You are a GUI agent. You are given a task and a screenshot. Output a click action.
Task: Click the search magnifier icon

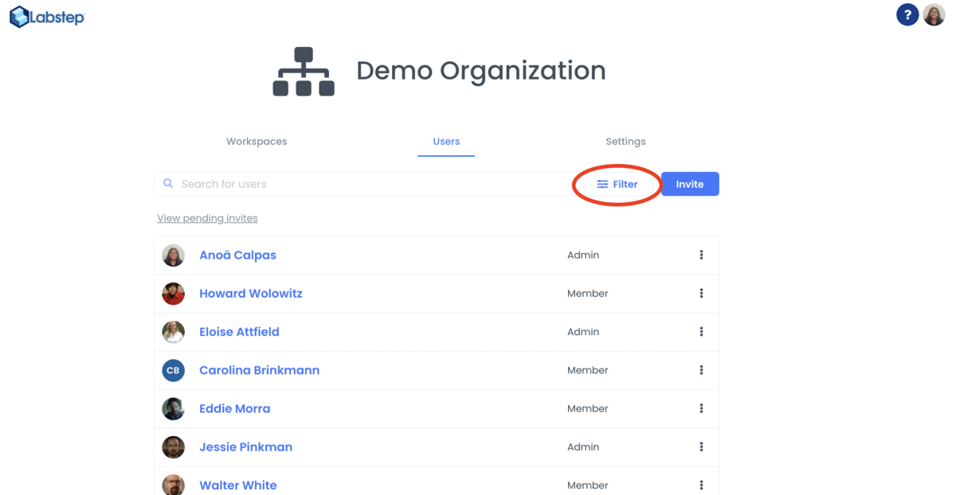point(168,183)
